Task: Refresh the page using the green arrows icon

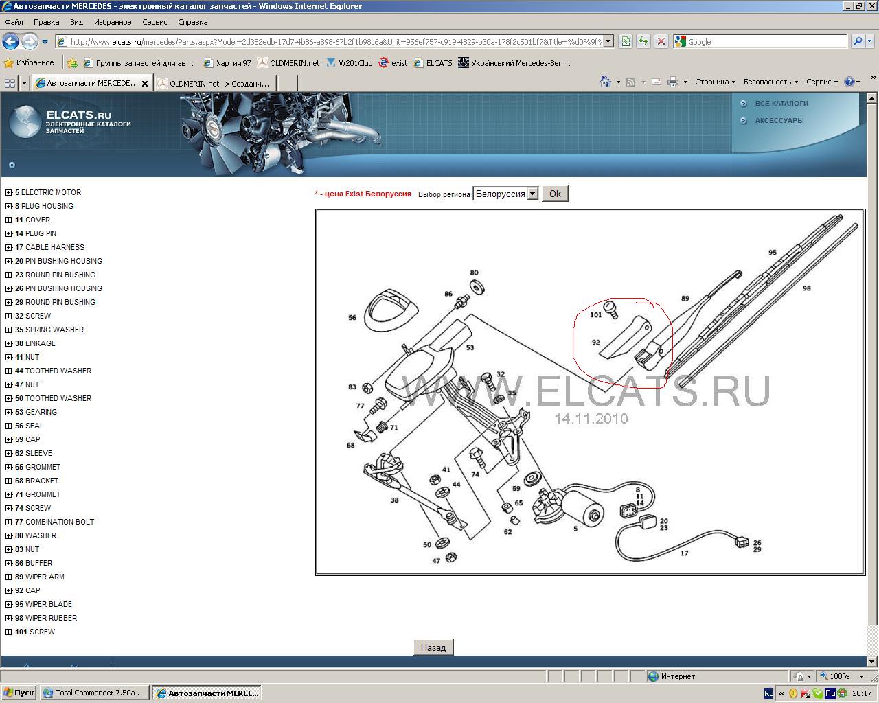Action: tap(643, 42)
